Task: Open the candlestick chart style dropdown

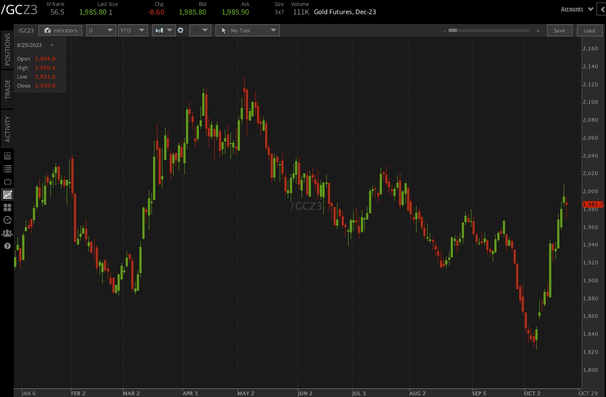Action: click(x=164, y=30)
